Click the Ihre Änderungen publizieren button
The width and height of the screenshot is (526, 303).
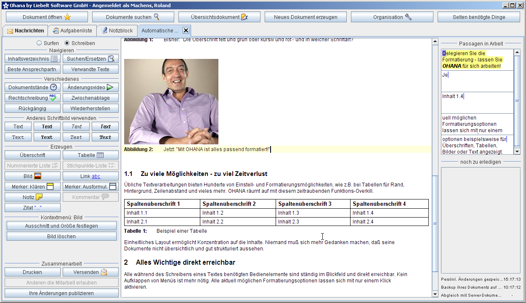pos(61,293)
